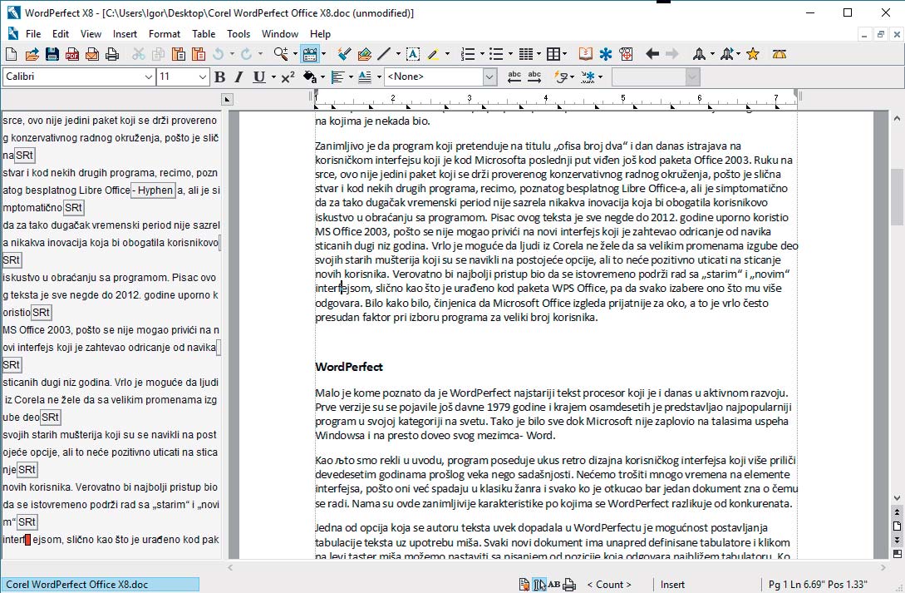This screenshot has width=905, height=593.
Task: Expand the underline style dropdown arrow
Action: click(x=273, y=77)
